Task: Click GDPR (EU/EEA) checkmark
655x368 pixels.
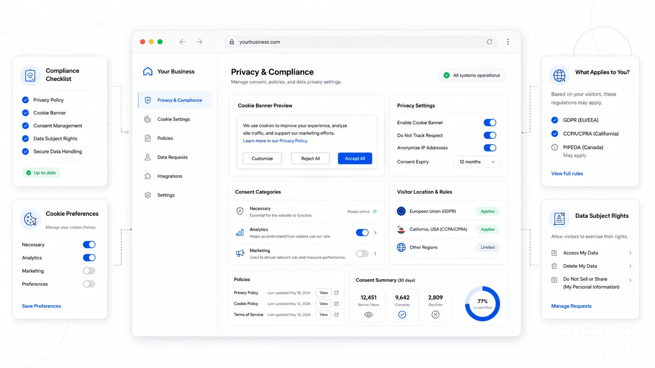Action: click(x=555, y=120)
